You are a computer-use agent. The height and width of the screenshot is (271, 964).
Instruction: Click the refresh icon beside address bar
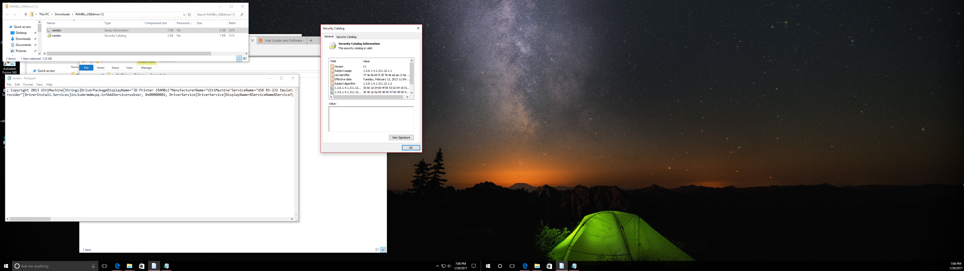click(x=189, y=15)
